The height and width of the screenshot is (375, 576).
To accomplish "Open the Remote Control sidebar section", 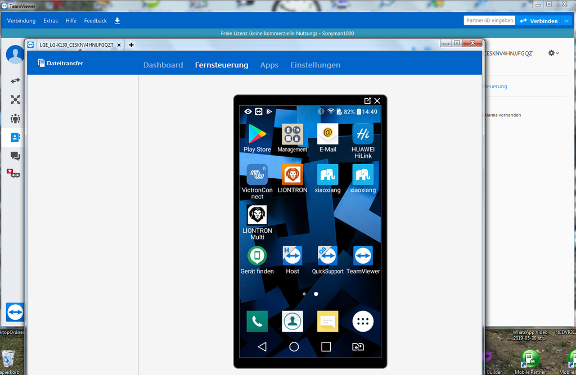I will point(15,80).
